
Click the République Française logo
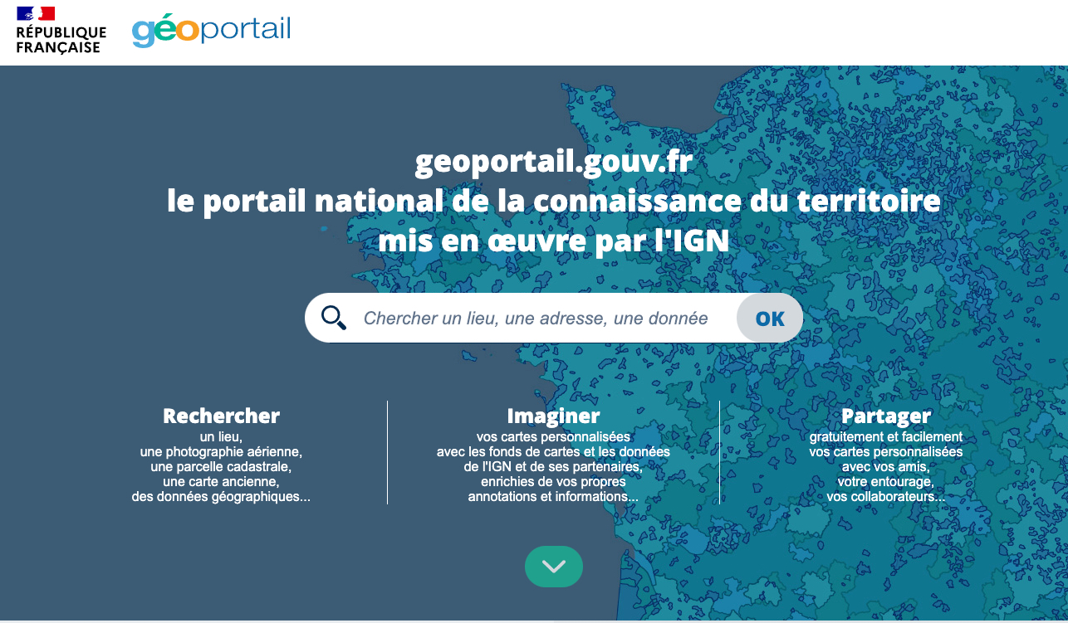point(61,31)
